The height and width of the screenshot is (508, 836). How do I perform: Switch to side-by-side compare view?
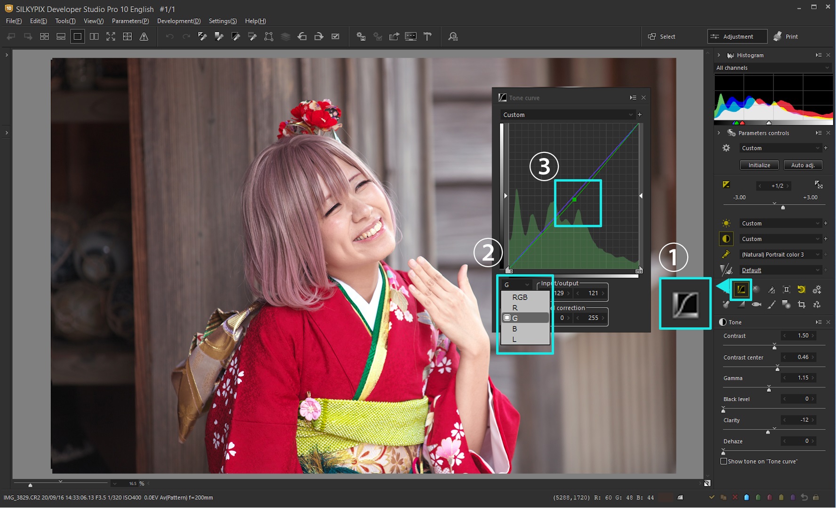(94, 37)
